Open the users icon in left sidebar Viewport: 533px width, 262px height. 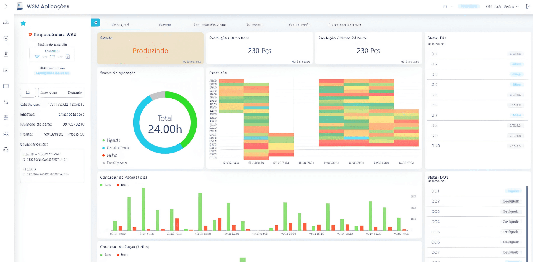pyautogui.click(x=6, y=134)
